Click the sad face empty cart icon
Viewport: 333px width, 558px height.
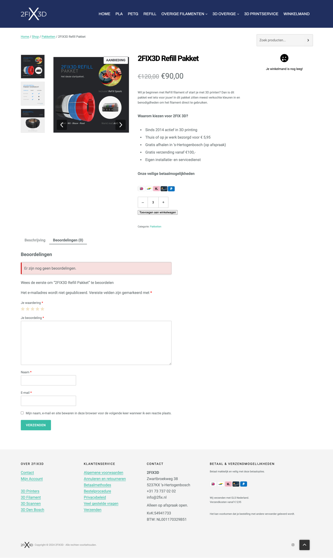point(284,58)
